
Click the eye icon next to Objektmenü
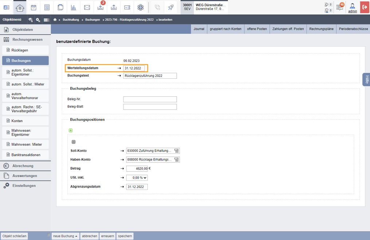click(31, 20)
